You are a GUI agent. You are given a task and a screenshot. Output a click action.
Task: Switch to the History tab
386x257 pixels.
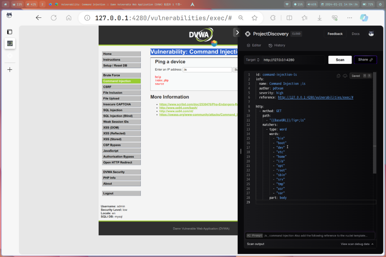point(277,45)
